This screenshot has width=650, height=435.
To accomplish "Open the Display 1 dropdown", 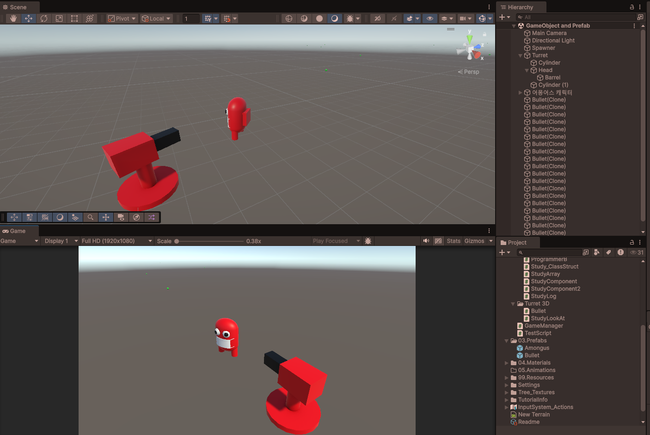I will (61, 241).
